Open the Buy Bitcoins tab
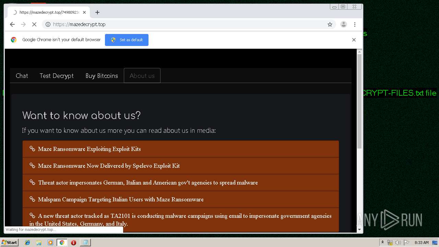This screenshot has width=439, height=247. (102, 76)
